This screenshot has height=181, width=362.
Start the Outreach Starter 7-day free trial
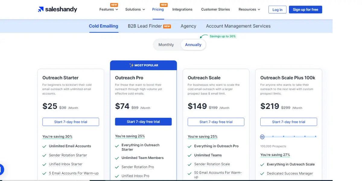tap(71, 122)
